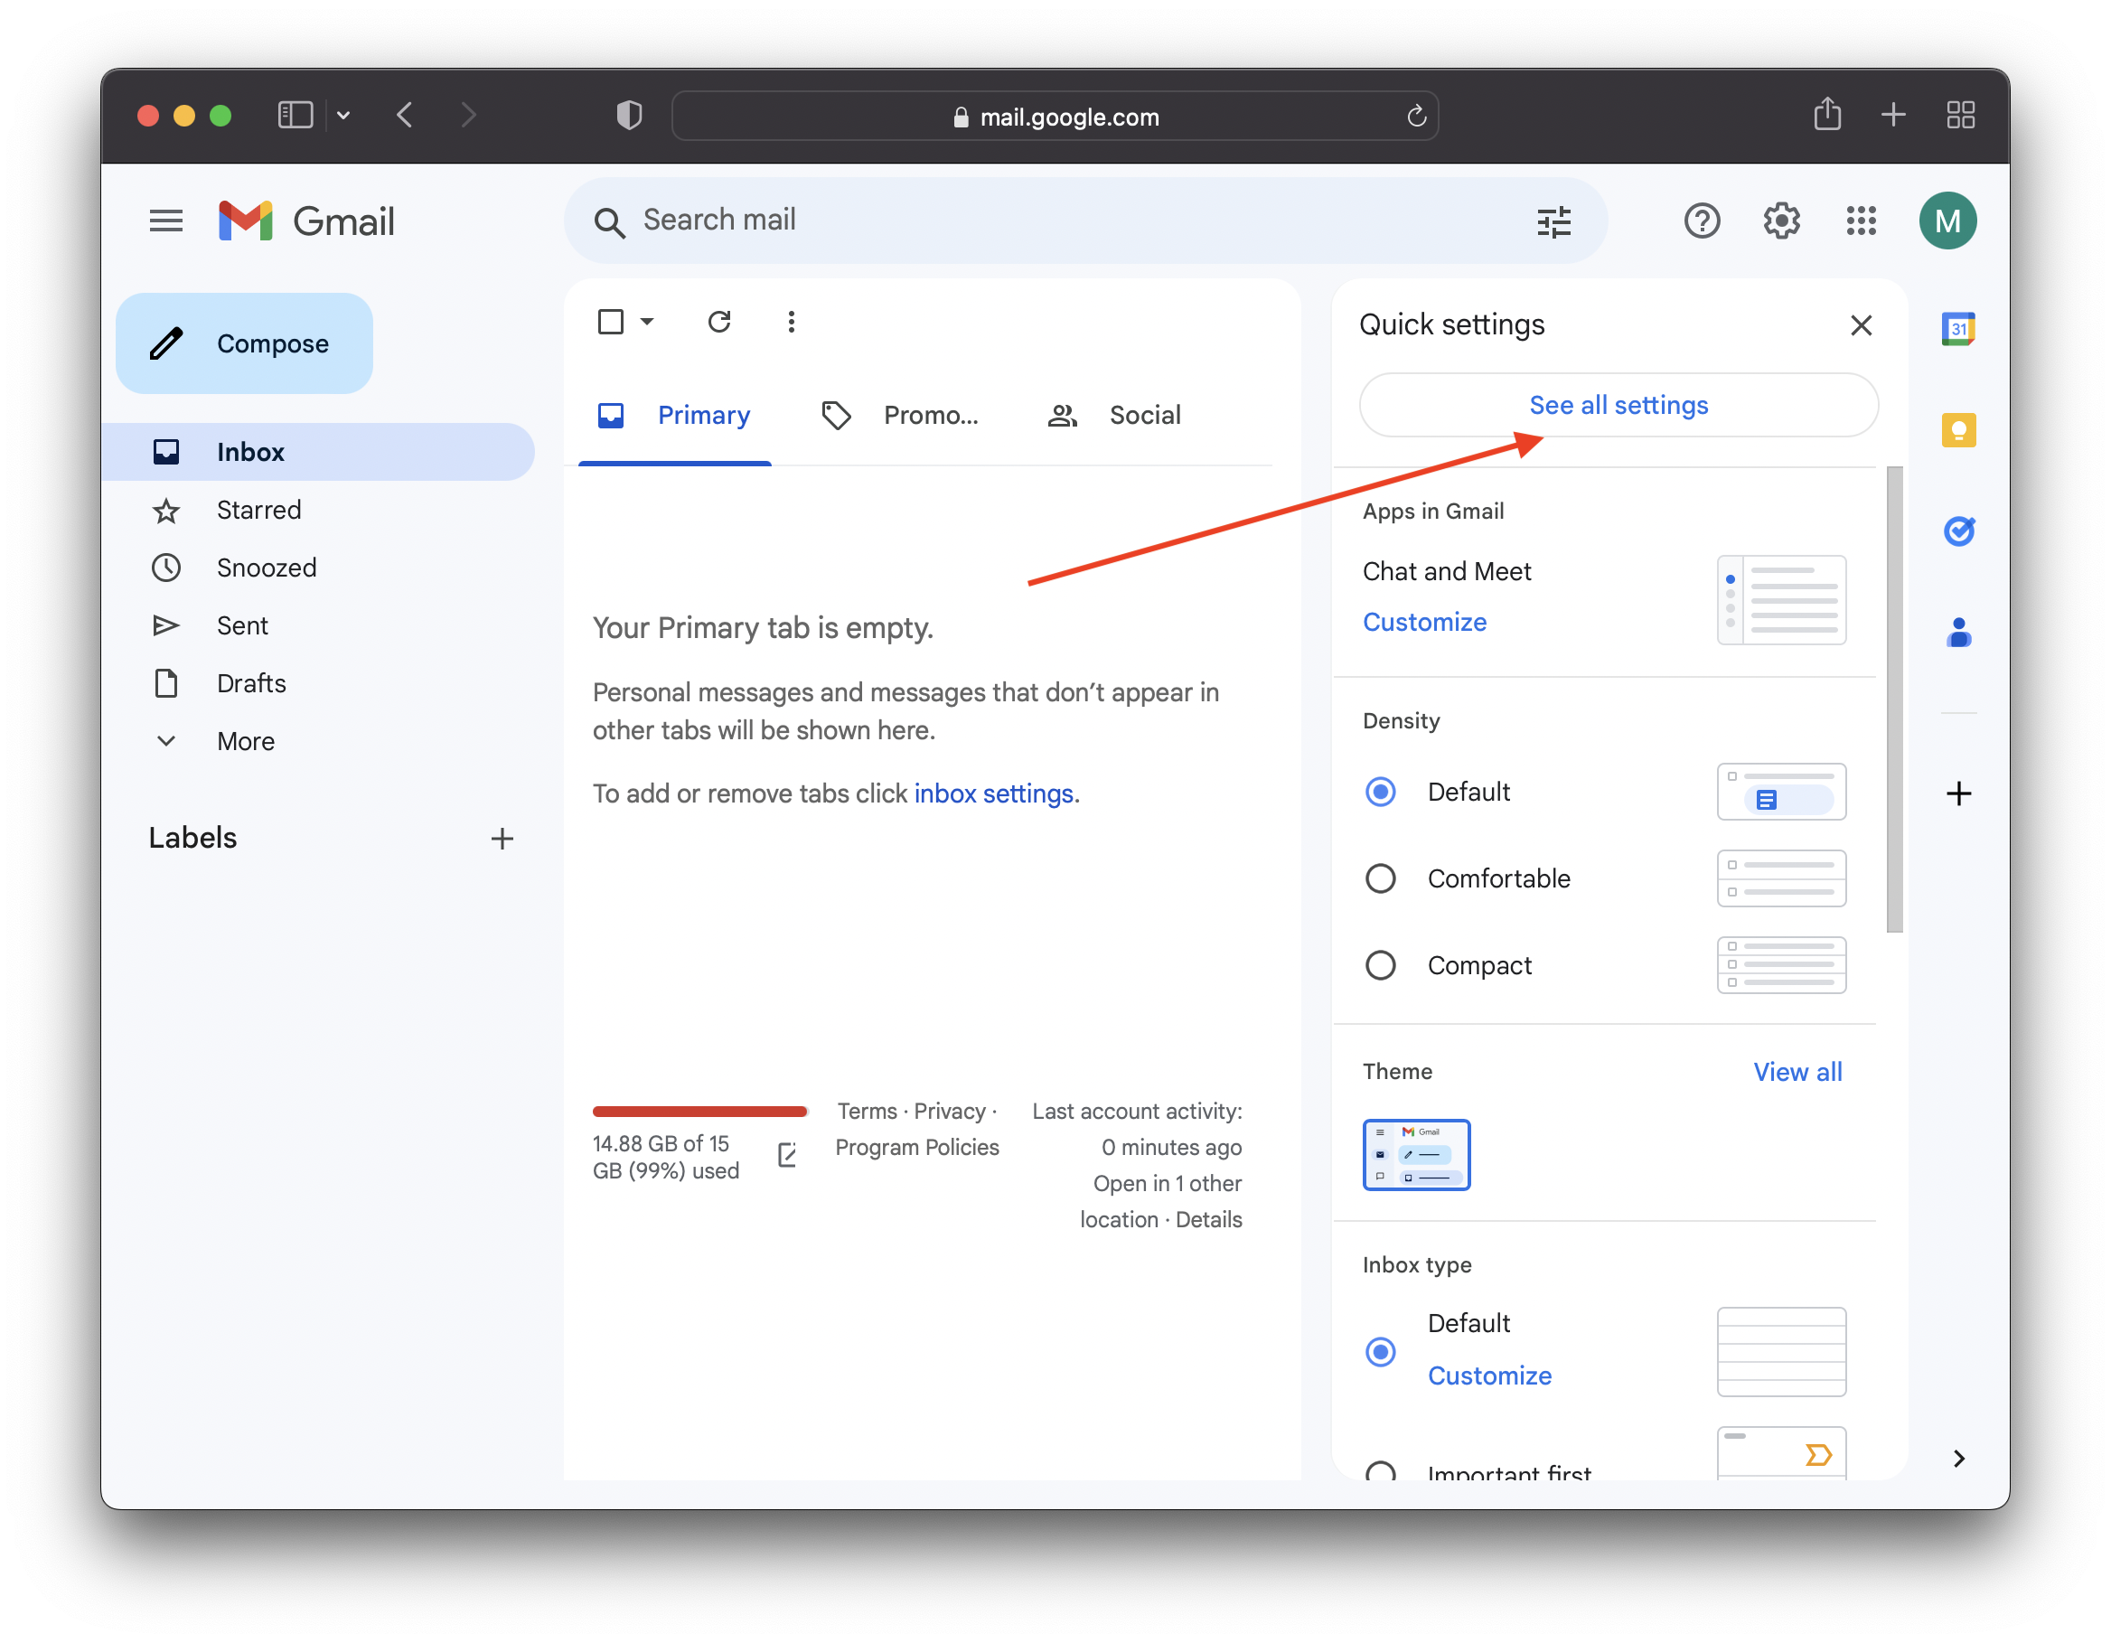Image resolution: width=2111 pixels, height=1643 pixels.
Task: Click the Help circle icon
Action: click(x=1702, y=221)
